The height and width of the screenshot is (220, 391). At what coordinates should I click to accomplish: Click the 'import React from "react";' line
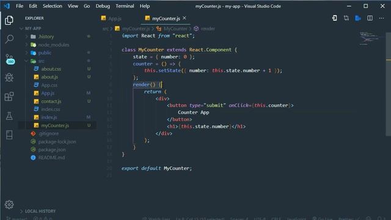point(158,36)
